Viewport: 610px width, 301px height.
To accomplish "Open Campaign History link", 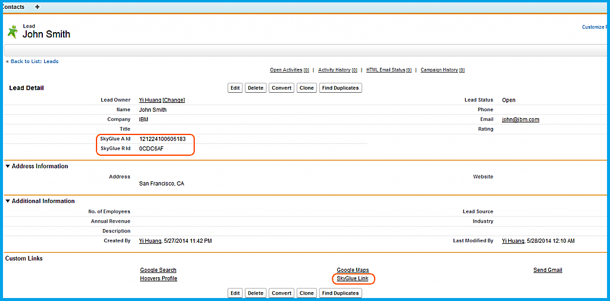I will coord(439,70).
